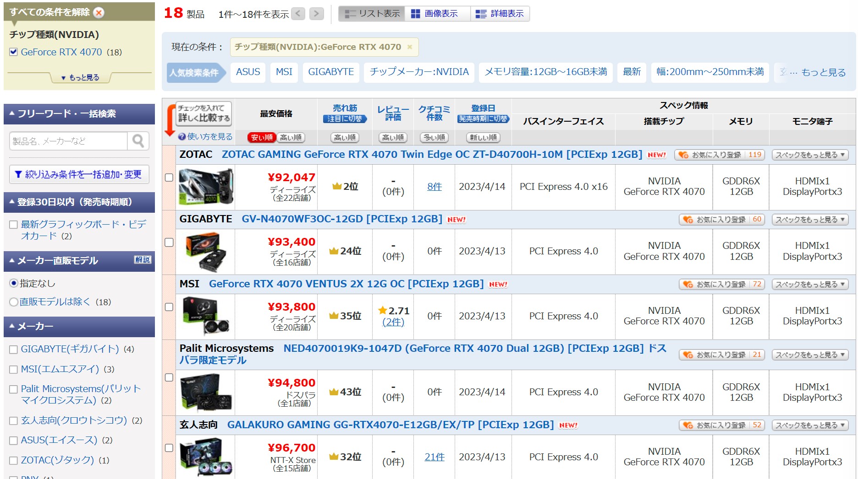Add MSI VENTUS 2X to favorites
Screen dimensions: 858x479
(x=722, y=284)
